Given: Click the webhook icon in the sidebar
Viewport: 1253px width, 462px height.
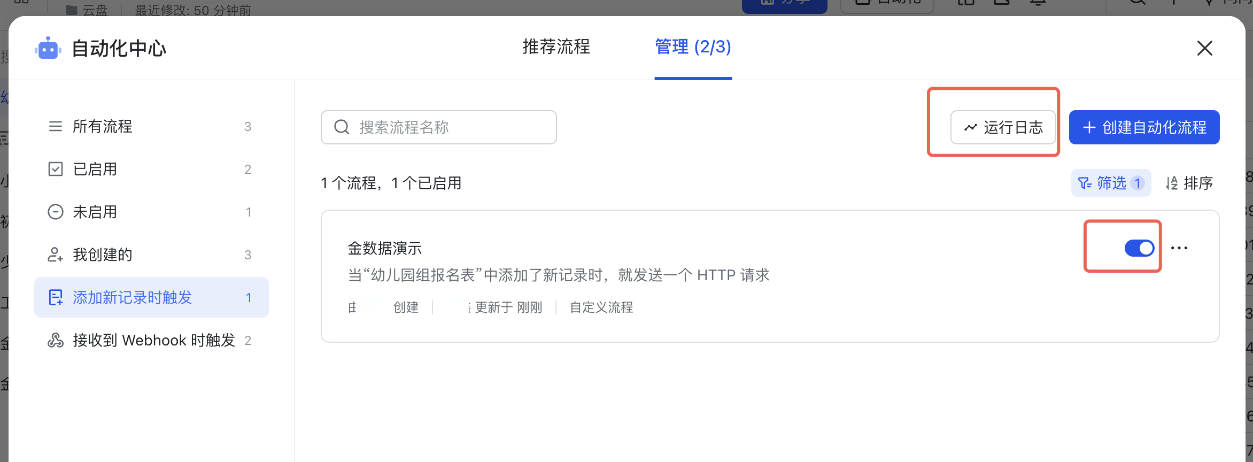Looking at the screenshot, I should point(56,341).
